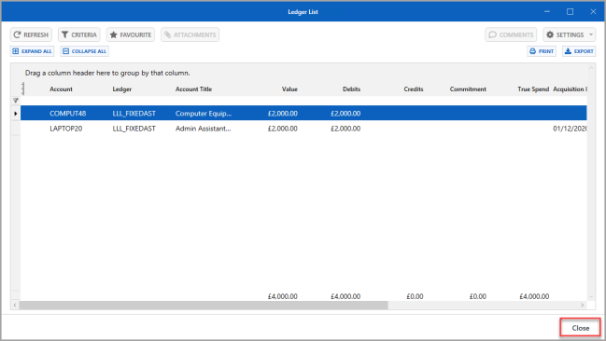Open the Comments button
Image resolution: width=606 pixels, height=341 pixels.
[x=511, y=34]
